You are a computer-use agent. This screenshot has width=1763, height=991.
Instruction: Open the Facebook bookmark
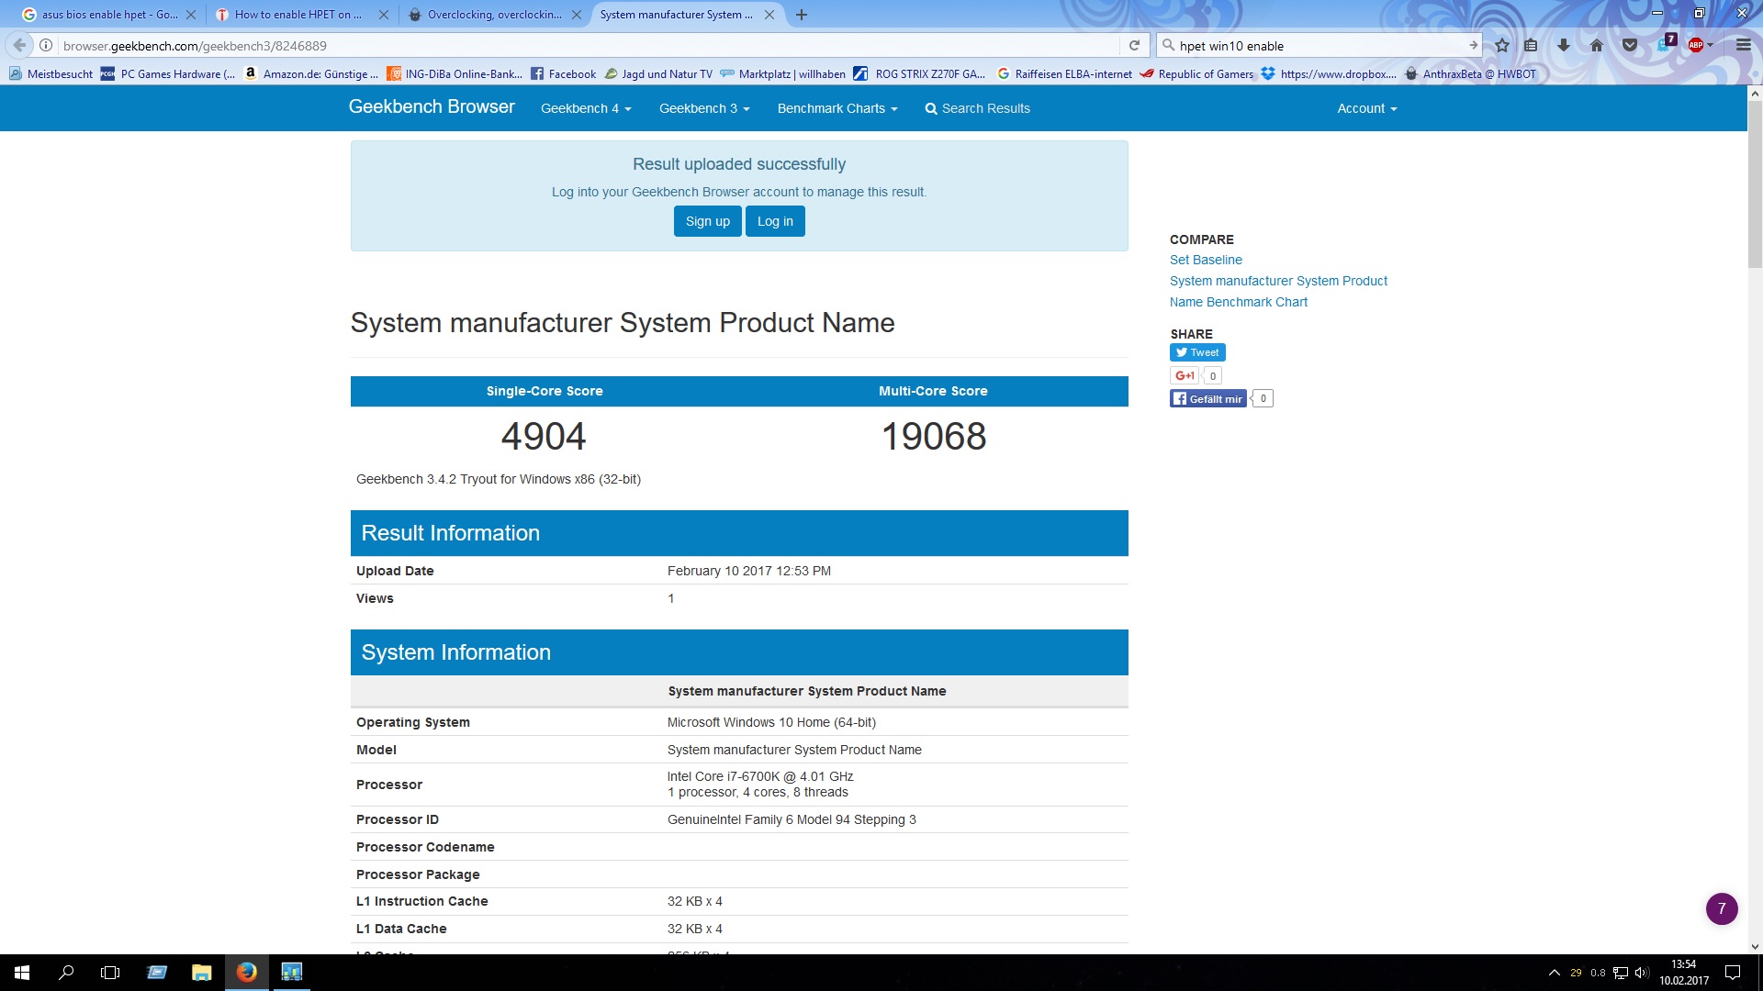(x=563, y=74)
